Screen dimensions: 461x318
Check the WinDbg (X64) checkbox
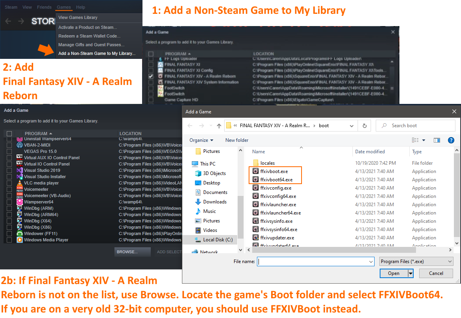tap(9, 221)
